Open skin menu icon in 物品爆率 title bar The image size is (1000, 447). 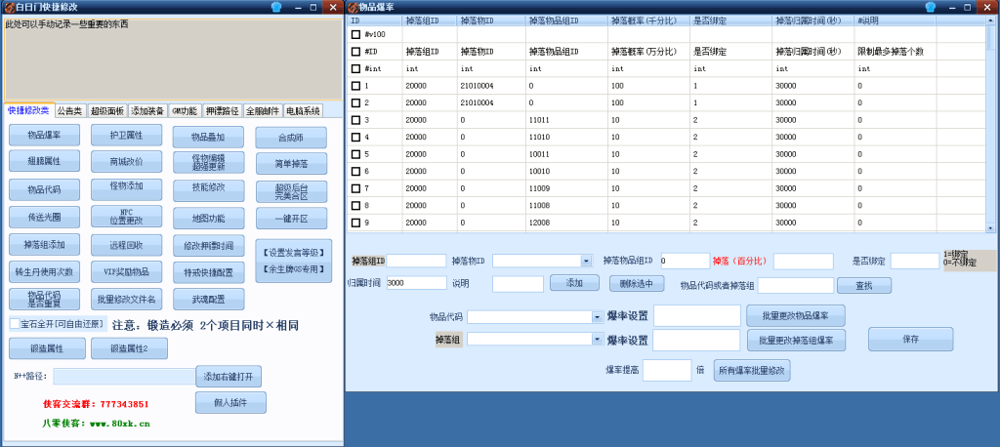pos(930,7)
